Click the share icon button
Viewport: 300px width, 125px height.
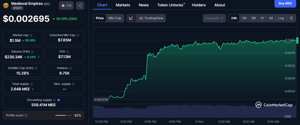click(80, 5)
